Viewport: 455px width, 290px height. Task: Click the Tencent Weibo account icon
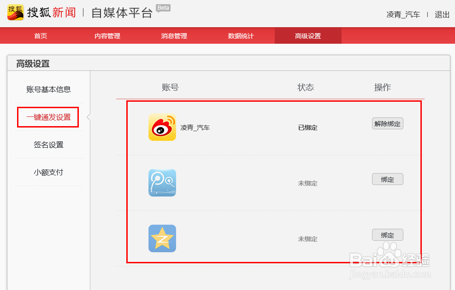162,183
